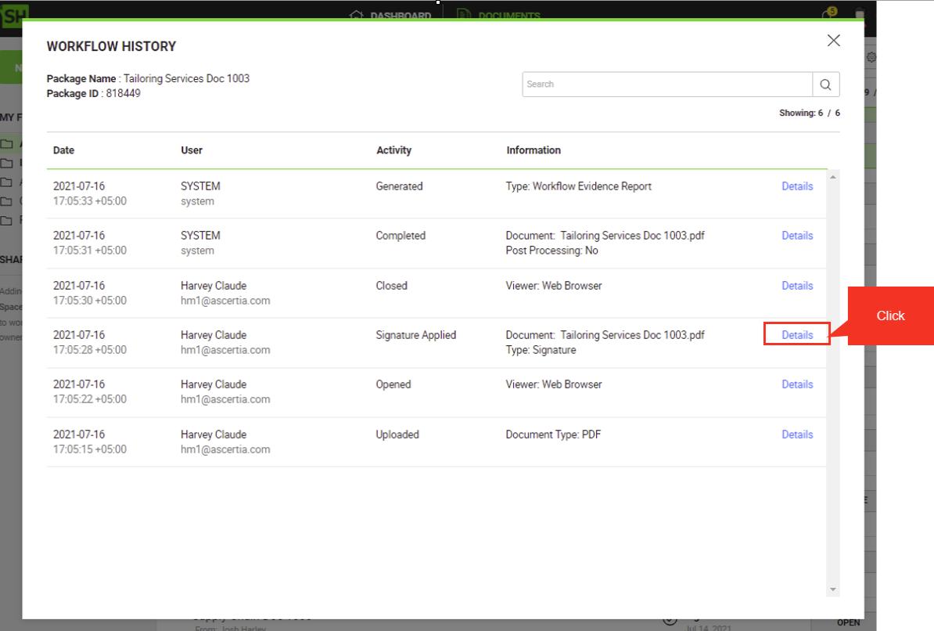Click scrollbar up arrow in history list
The height and width of the screenshot is (631, 934).
[832, 178]
